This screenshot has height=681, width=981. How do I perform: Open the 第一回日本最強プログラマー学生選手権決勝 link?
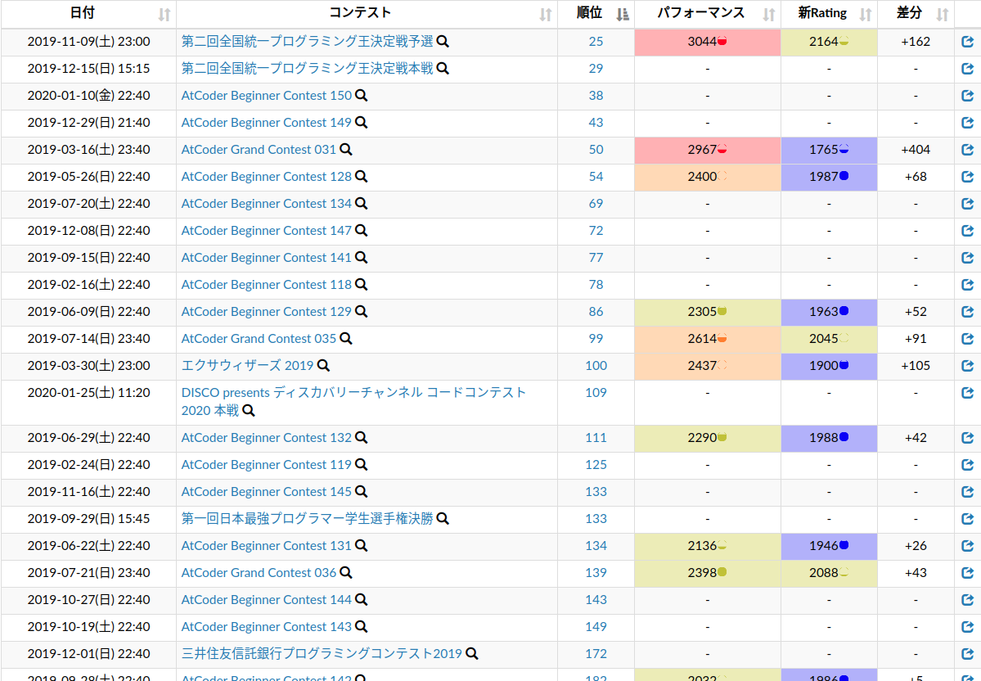point(307,518)
